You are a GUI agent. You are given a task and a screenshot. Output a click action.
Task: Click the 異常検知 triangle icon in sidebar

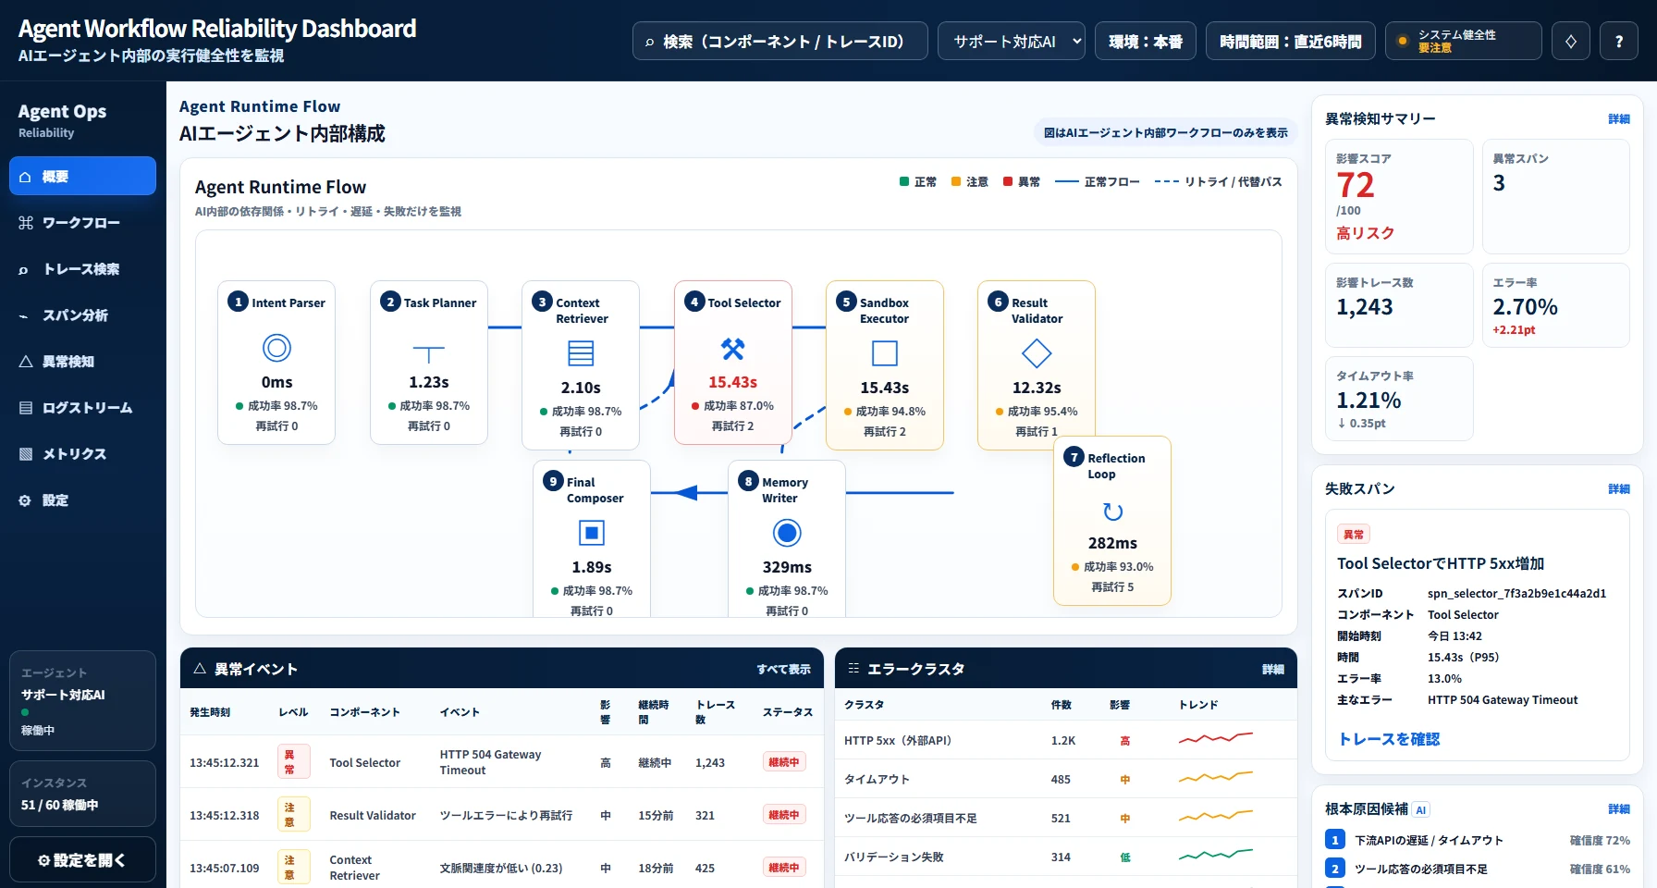pyautogui.click(x=26, y=362)
